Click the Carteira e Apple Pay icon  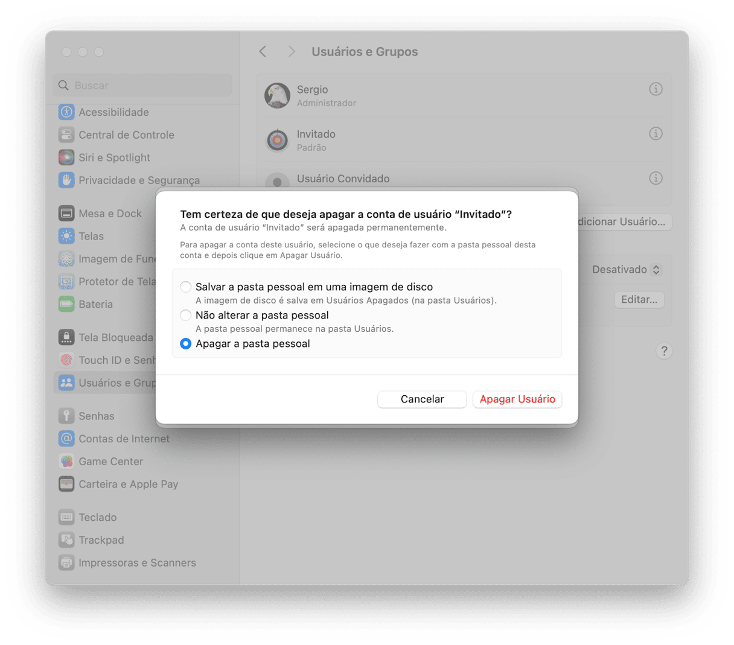point(66,484)
